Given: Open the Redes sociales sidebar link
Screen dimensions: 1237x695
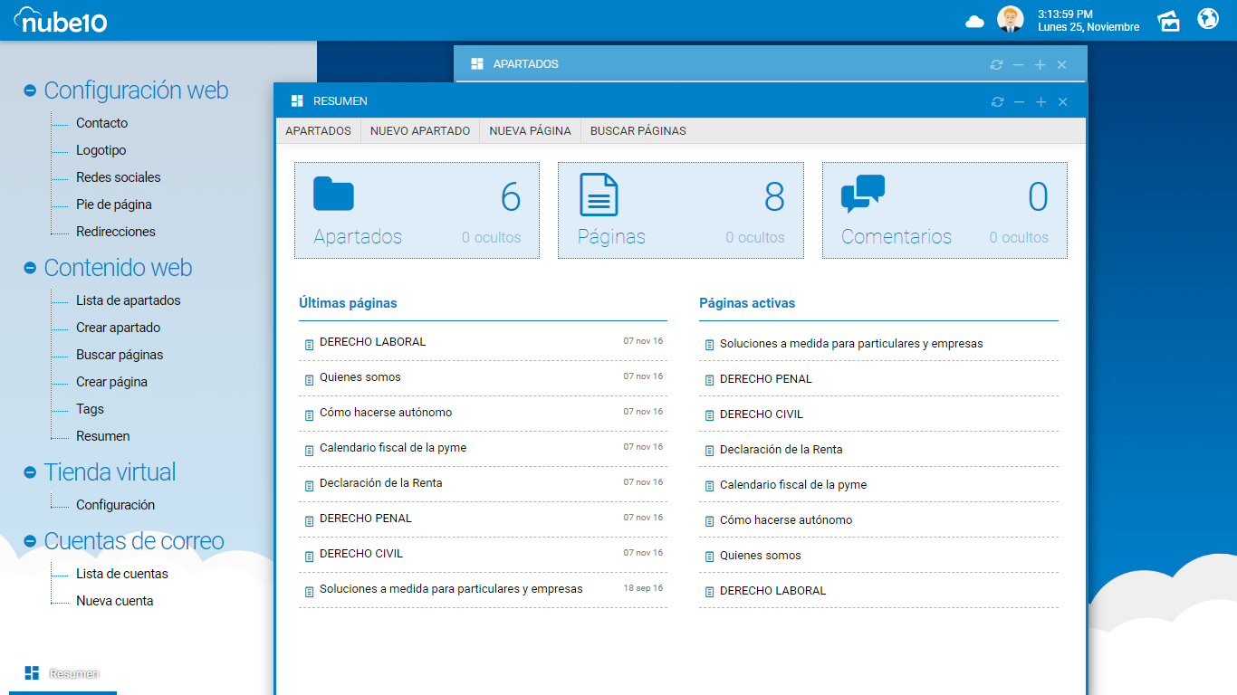Looking at the screenshot, I should (118, 177).
